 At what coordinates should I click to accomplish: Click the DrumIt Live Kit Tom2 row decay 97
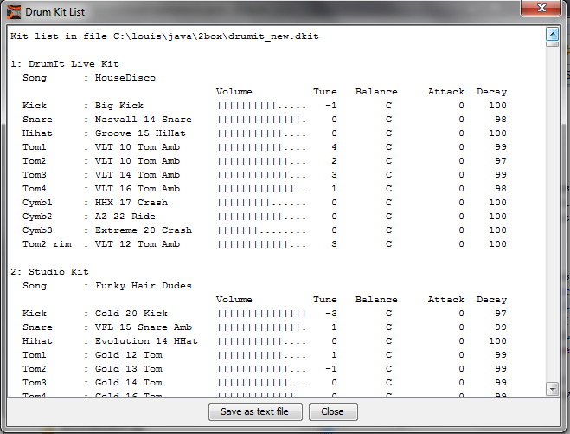pyautogui.click(x=501, y=161)
